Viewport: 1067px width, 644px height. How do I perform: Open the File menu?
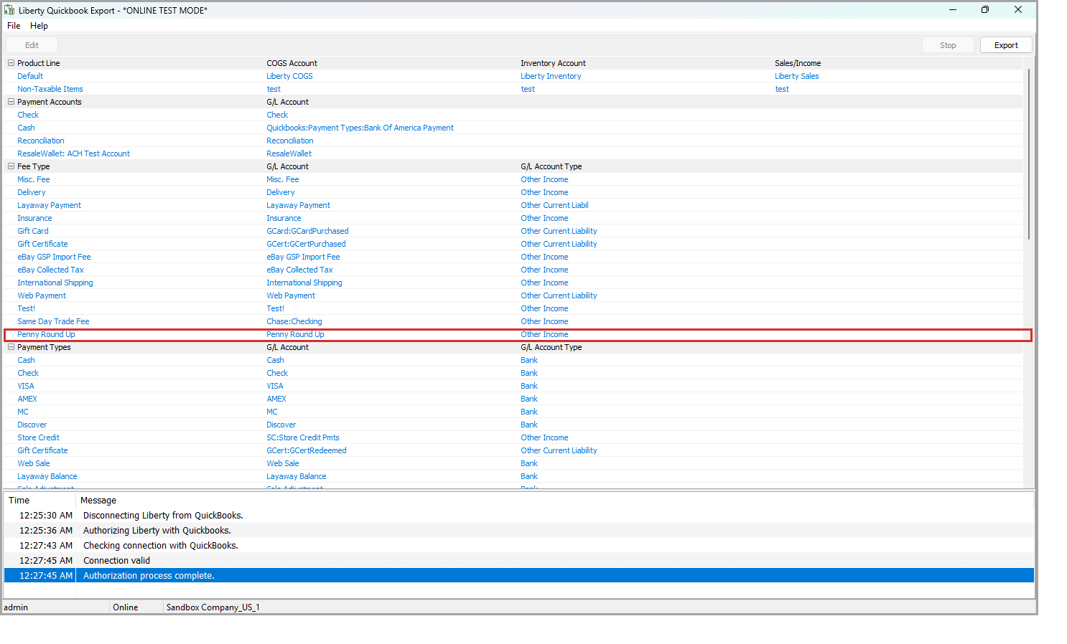click(x=14, y=26)
